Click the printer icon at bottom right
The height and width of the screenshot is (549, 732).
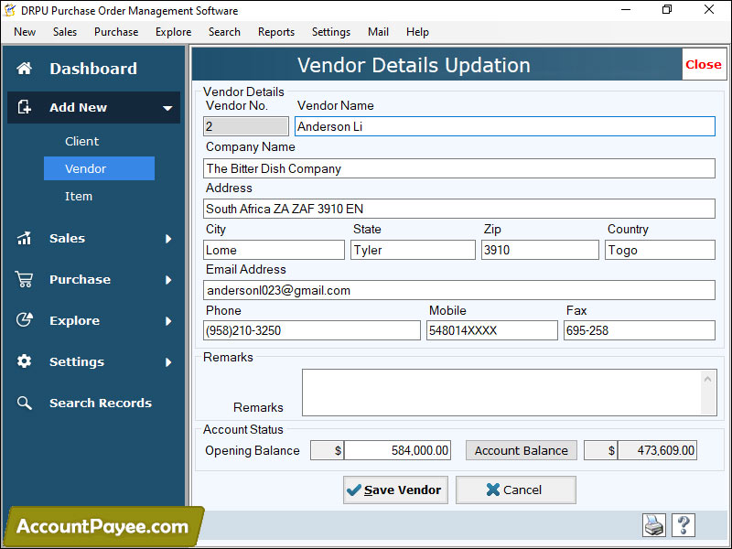pos(653,525)
